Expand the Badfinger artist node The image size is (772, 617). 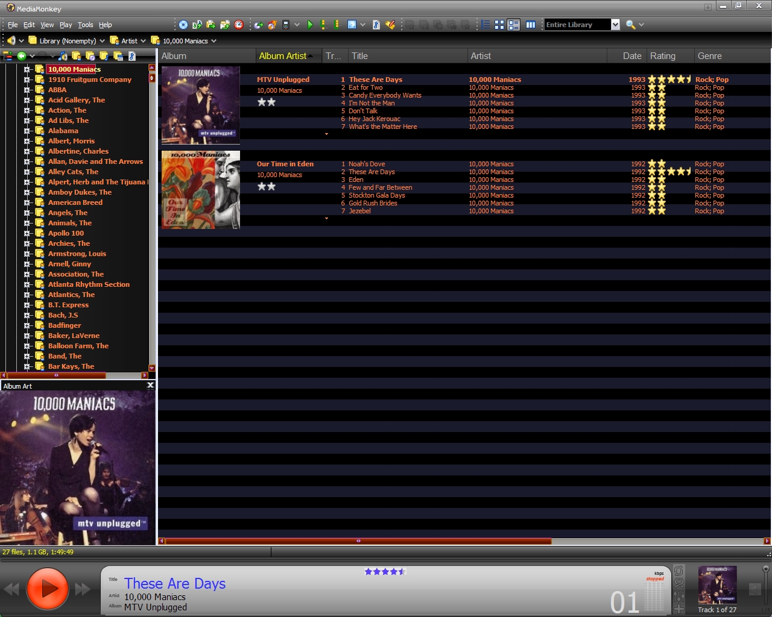point(27,325)
